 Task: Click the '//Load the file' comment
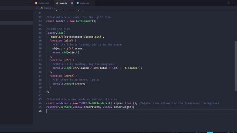pyautogui.click(x=58, y=29)
